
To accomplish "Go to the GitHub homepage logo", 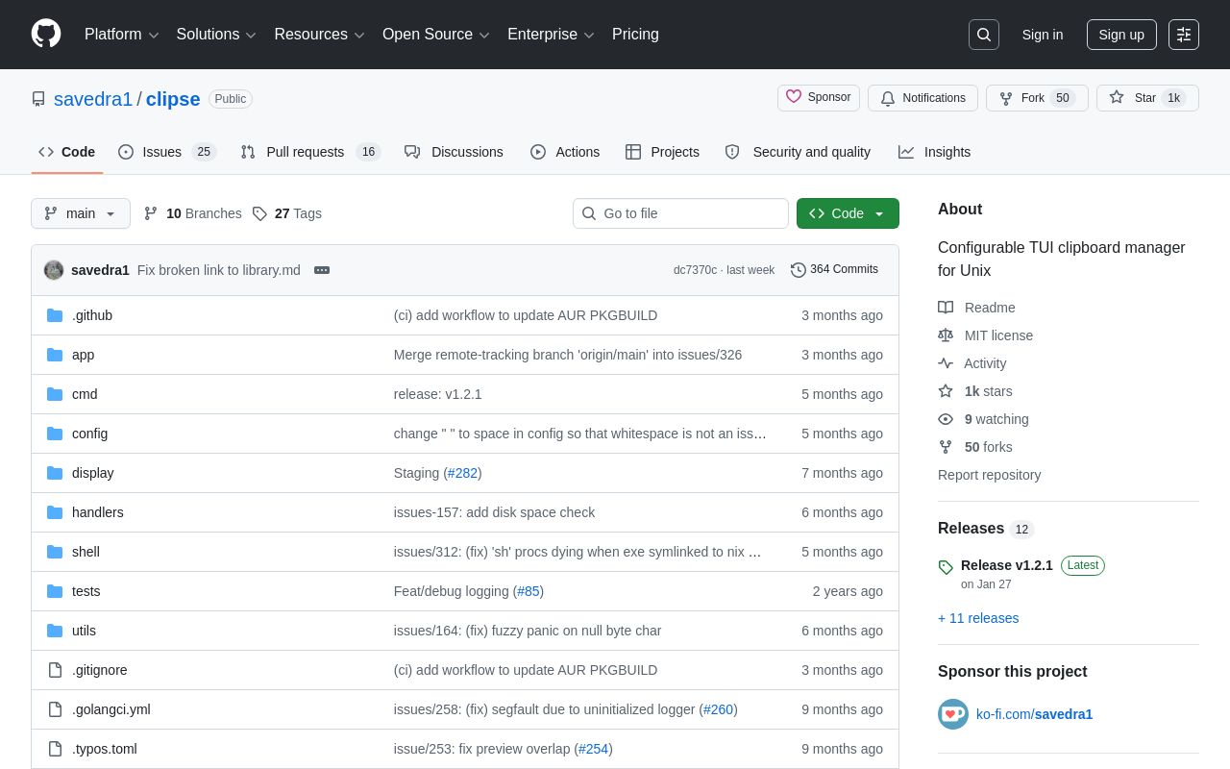I will (x=46, y=34).
